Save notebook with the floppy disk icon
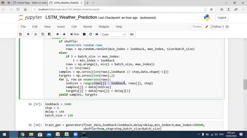The width and height of the screenshot is (247, 138). tap(20, 34)
